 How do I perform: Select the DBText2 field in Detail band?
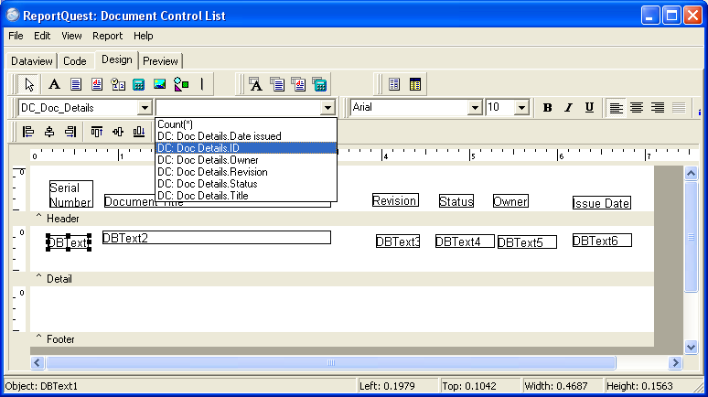click(x=217, y=238)
